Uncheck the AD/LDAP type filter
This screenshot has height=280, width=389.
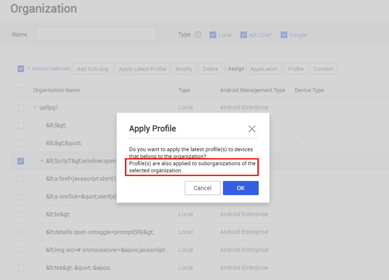pyautogui.click(x=244, y=35)
